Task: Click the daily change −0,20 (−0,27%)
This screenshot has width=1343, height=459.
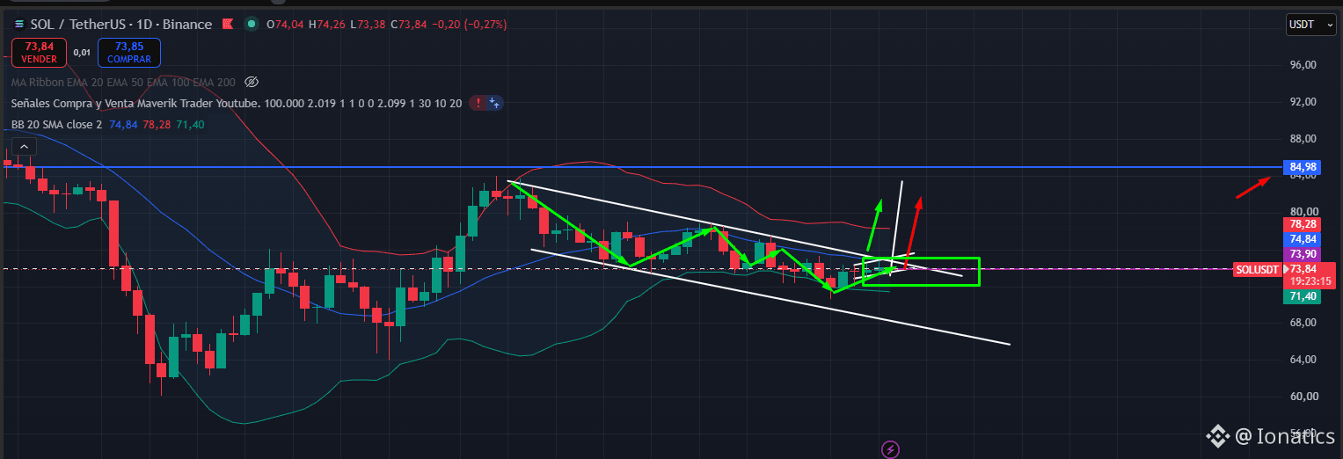Action: click(x=470, y=25)
